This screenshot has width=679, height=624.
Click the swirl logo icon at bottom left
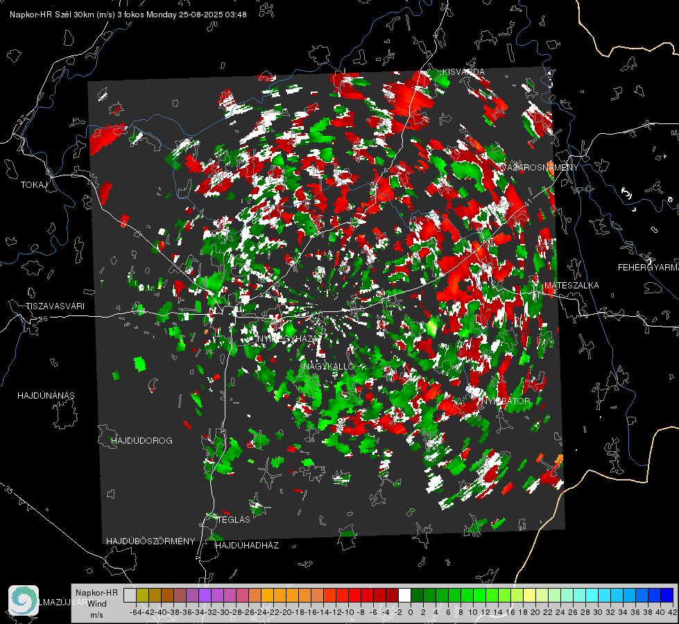click(x=24, y=600)
